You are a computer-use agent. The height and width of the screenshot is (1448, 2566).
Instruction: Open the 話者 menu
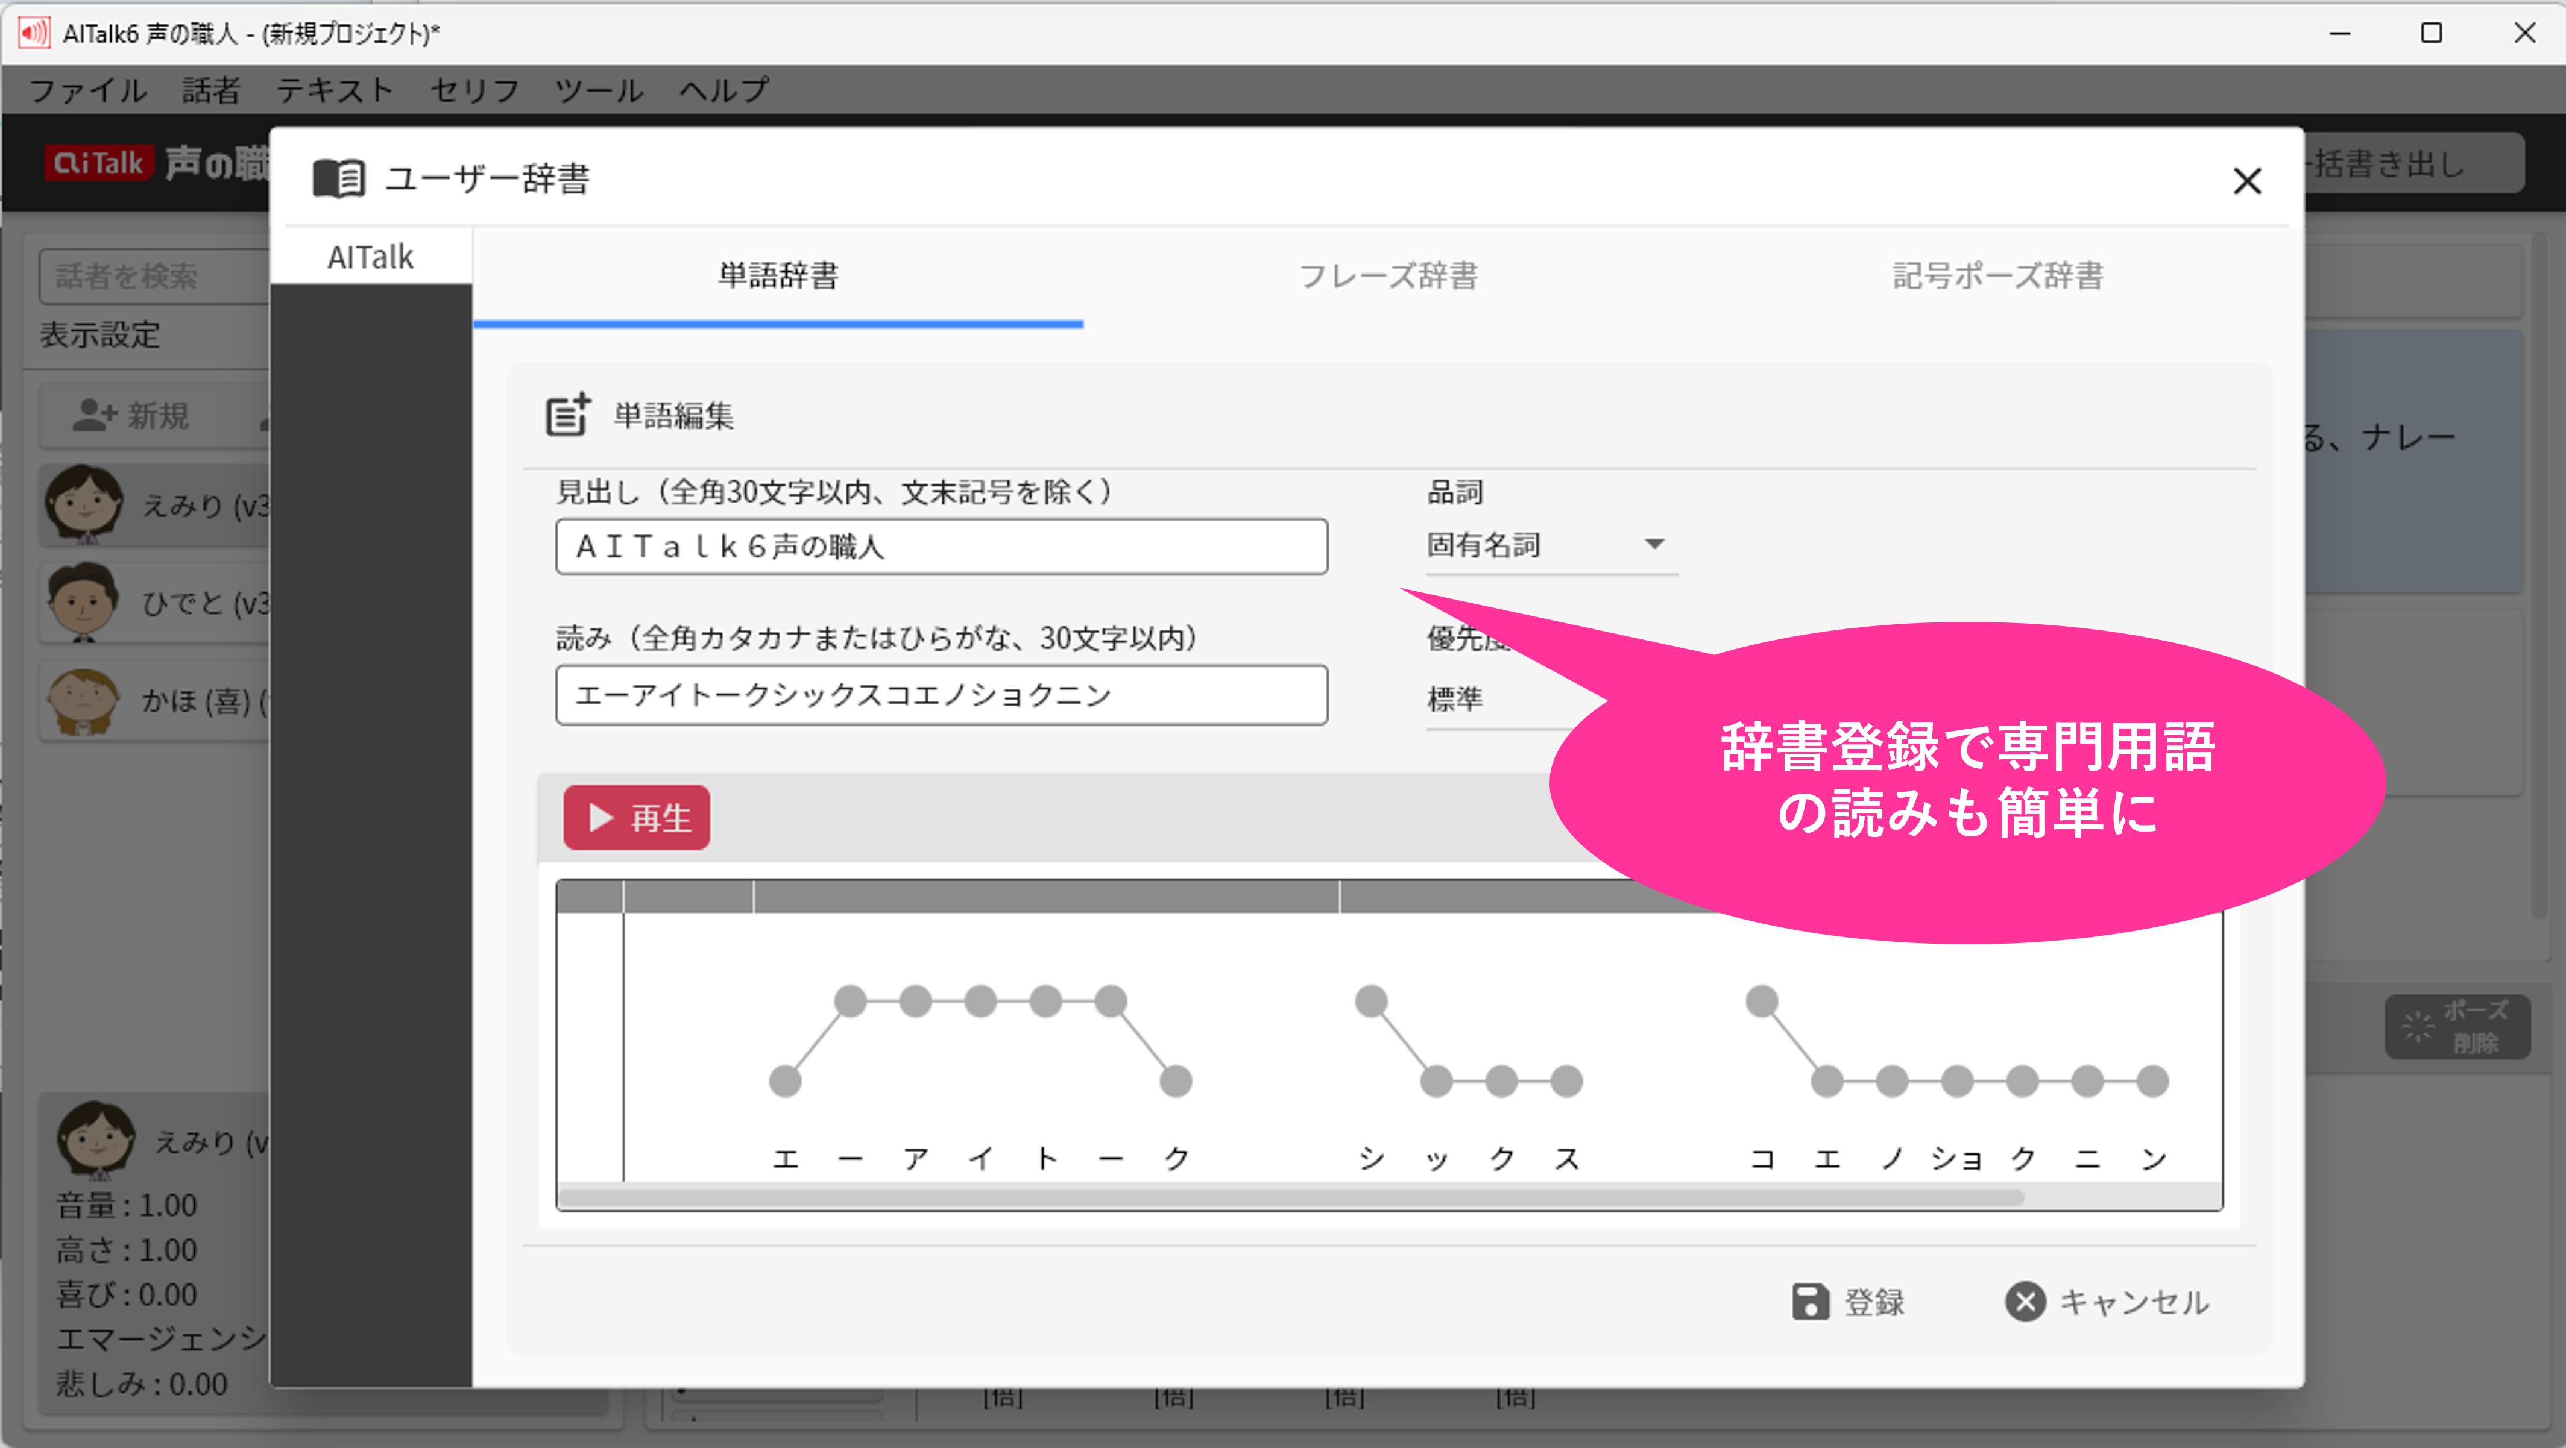pos(211,90)
